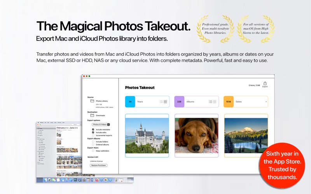Click the Export share icon

click(x=265, y=83)
